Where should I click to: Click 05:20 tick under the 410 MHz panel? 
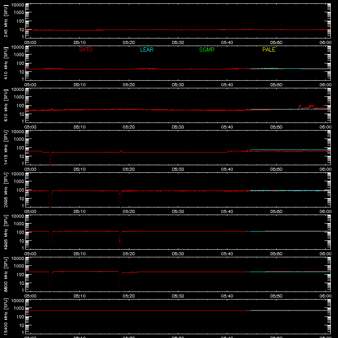129,85
